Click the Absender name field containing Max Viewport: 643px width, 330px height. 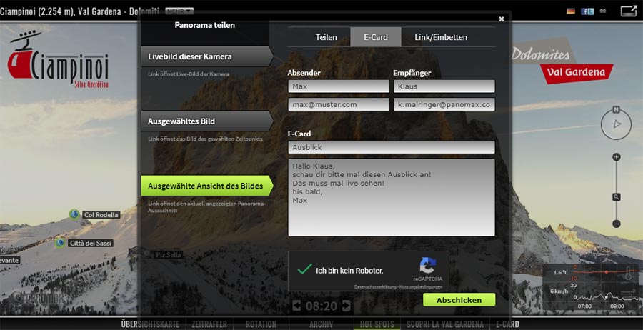[339, 86]
